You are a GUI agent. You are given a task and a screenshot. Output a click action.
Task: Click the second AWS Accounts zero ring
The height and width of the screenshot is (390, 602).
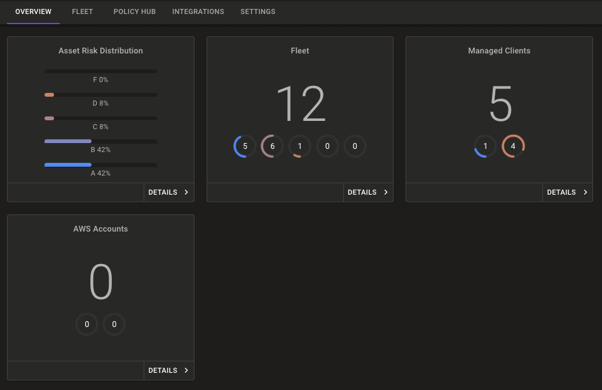click(x=114, y=324)
